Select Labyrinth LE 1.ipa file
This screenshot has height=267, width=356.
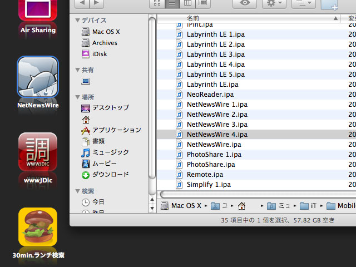[x=256, y=34]
